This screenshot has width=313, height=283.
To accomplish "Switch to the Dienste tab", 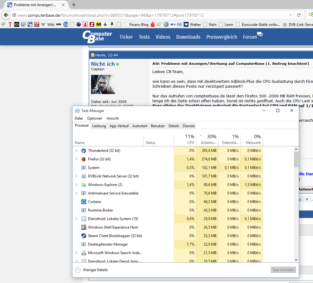I will pos(189,126).
